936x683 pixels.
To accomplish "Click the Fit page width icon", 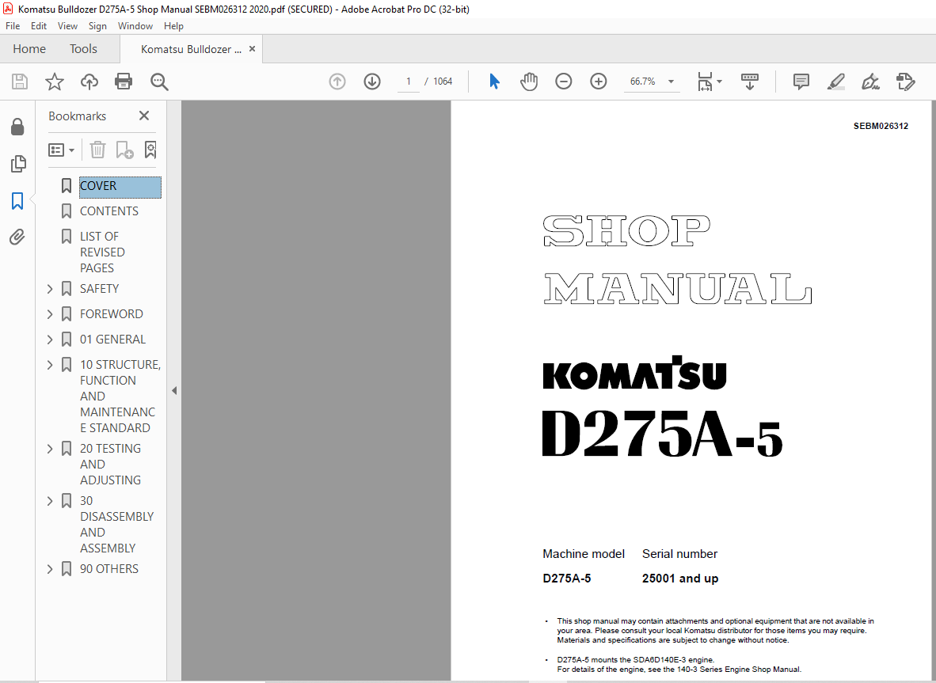I will [x=705, y=82].
